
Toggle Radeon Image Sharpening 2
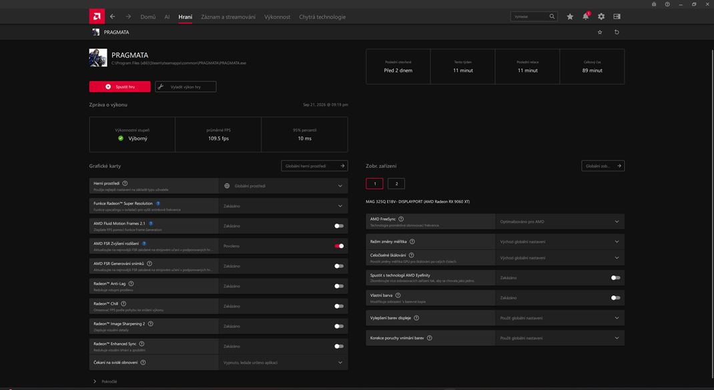point(339,326)
